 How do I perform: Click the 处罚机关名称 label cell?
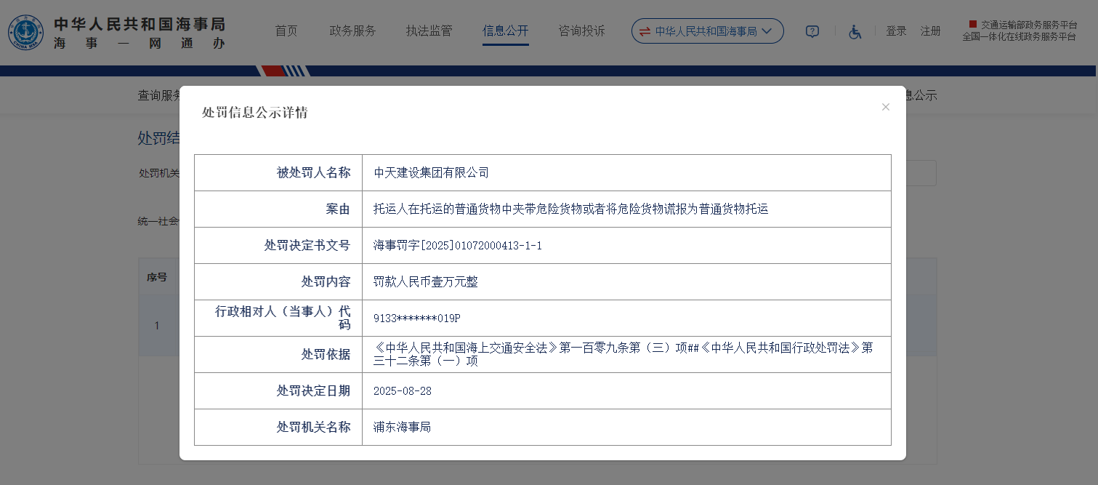coord(278,428)
